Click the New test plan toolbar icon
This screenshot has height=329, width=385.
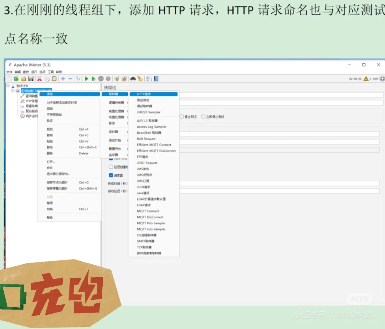9,79
